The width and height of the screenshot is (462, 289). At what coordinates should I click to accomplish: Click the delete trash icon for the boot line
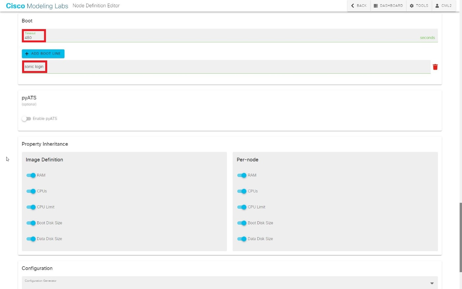[435, 66]
